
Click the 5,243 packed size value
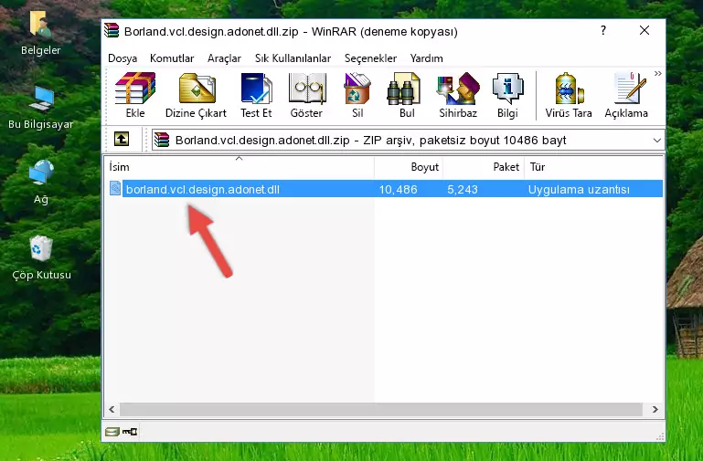pos(463,189)
